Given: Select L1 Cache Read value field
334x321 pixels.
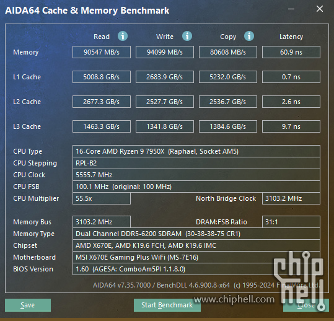Looking at the screenshot, I should click(x=102, y=77).
